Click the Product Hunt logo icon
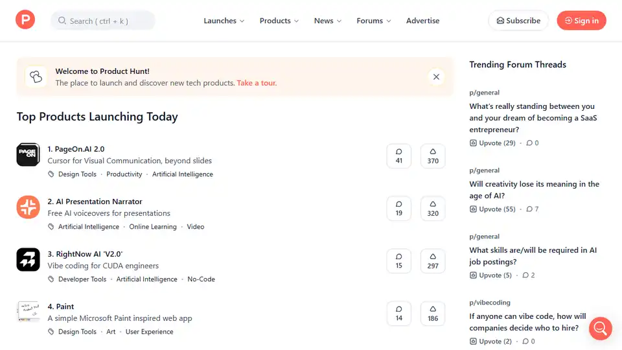Image resolution: width=622 pixels, height=350 pixels. (x=25, y=20)
